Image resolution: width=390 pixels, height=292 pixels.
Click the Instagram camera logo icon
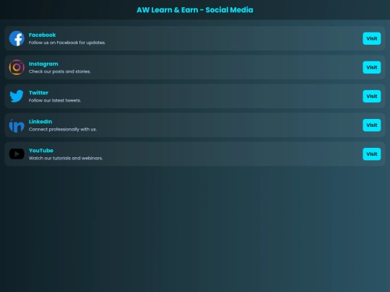(x=17, y=67)
